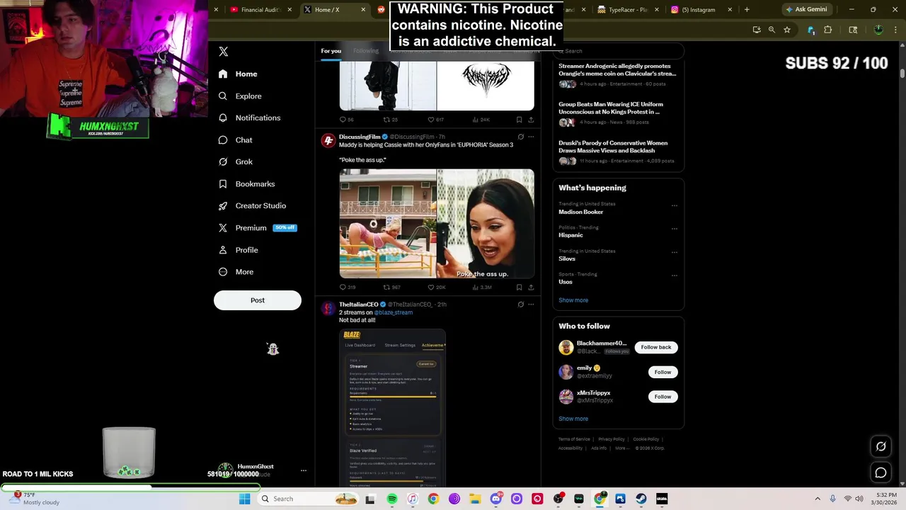Open Explore from the sidebar
The image size is (906, 510).
point(240,96)
